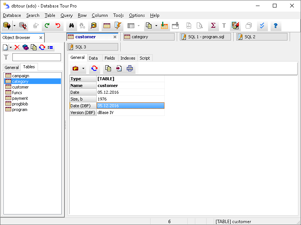Click the green redo arrow icon
The height and width of the screenshot is (225, 301).
47,26
